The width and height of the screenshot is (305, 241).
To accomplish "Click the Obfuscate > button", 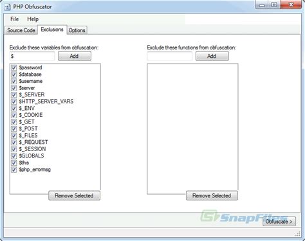I will (x=279, y=222).
